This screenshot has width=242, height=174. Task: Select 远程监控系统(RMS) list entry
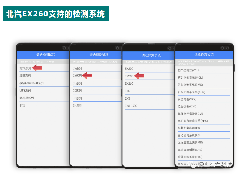point(204,143)
